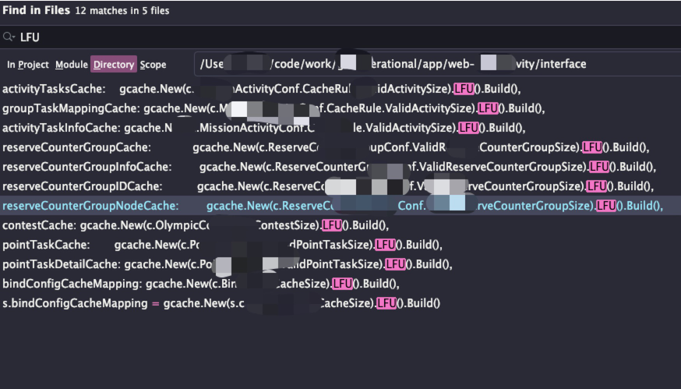This screenshot has width=681, height=389.
Task: Switch to the Module scope tab
Action: (72, 65)
